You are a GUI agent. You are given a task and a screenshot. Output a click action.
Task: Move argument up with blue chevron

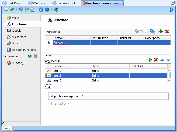[x=162, y=60]
